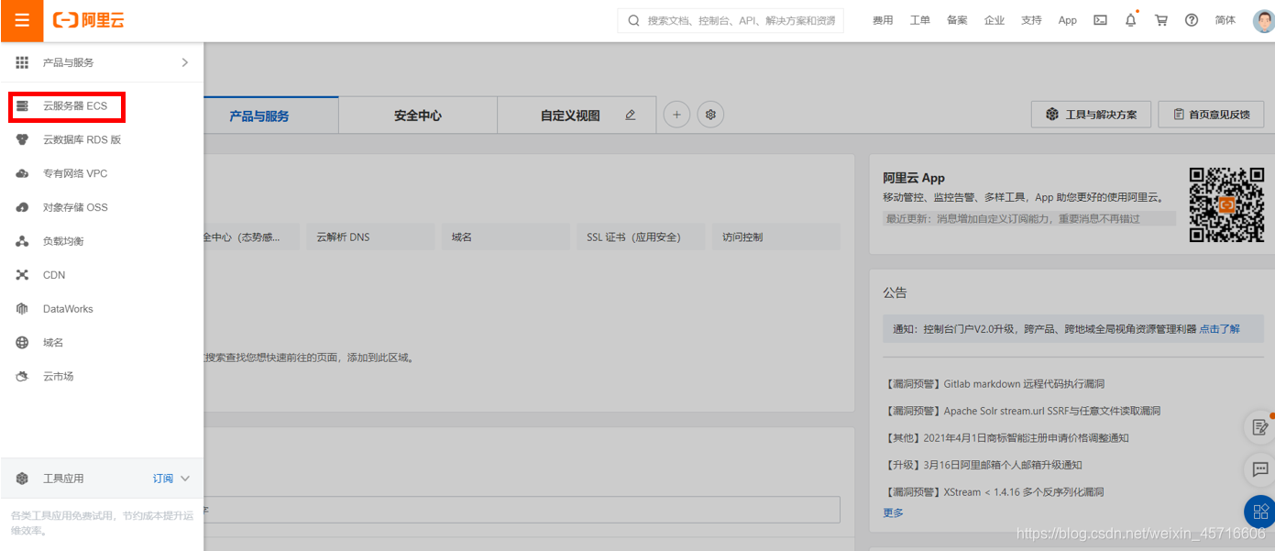Screen dimensions: 1275x551
Task: Open 支持 top menu
Action: (1031, 20)
